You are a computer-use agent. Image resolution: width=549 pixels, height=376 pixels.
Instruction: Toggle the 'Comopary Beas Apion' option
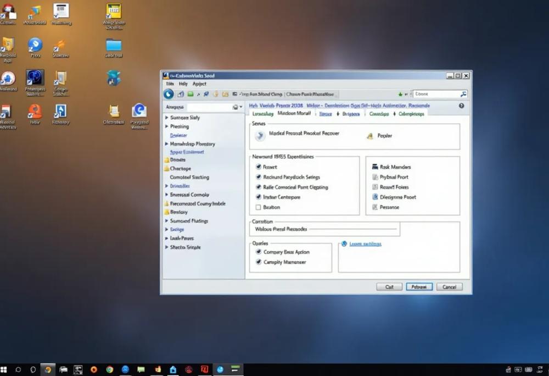(259, 252)
